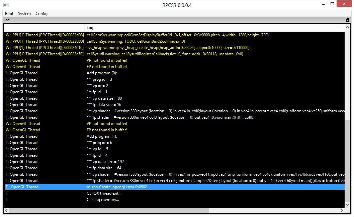354x217 pixels.
Task: Select the '*** fp id = 4' row
Action: [x=175, y=155]
